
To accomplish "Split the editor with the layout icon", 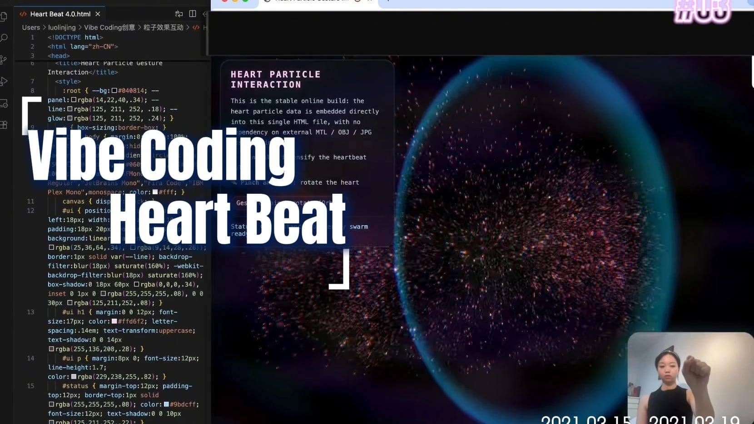I will pyautogui.click(x=193, y=14).
